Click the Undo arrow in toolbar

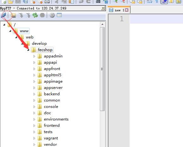81,1
